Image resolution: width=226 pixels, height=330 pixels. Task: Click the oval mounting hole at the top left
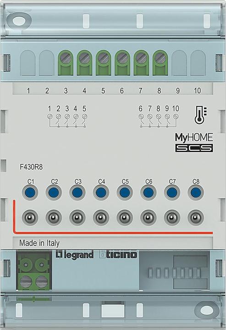click(19, 21)
